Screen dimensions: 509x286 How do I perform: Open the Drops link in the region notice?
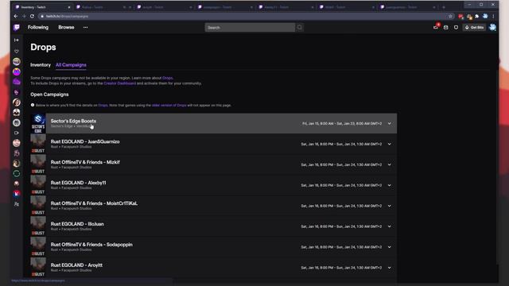tap(168, 78)
